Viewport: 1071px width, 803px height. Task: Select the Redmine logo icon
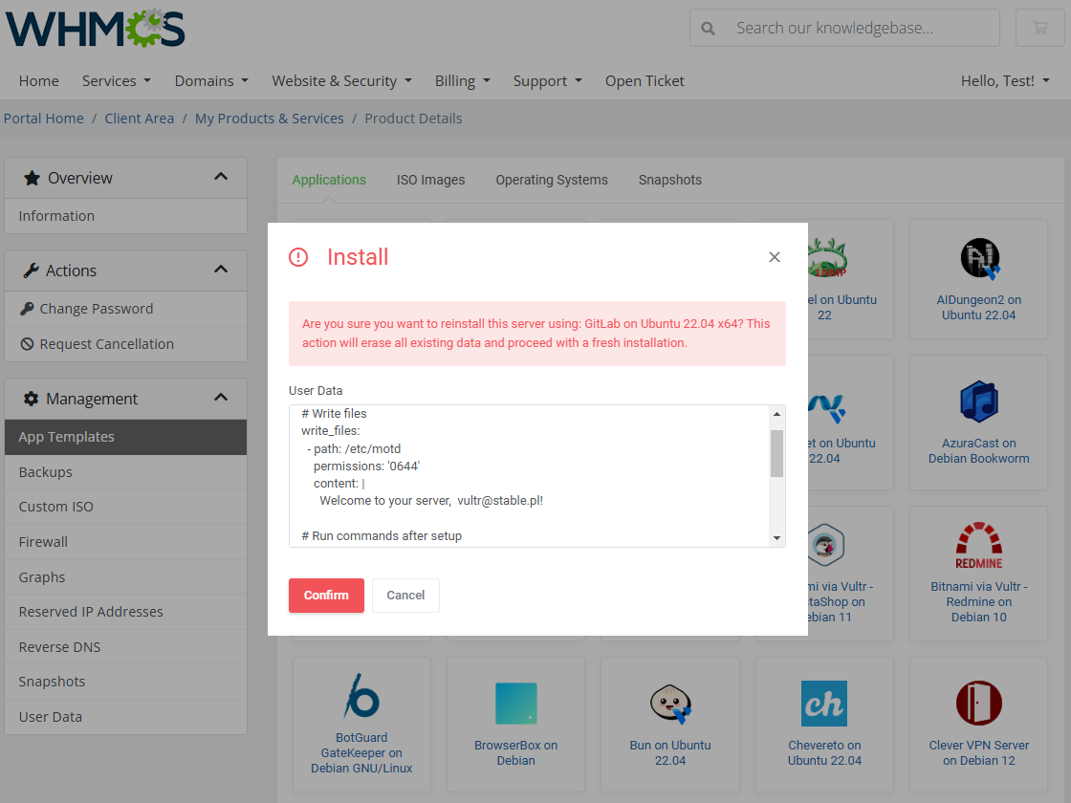[979, 546]
